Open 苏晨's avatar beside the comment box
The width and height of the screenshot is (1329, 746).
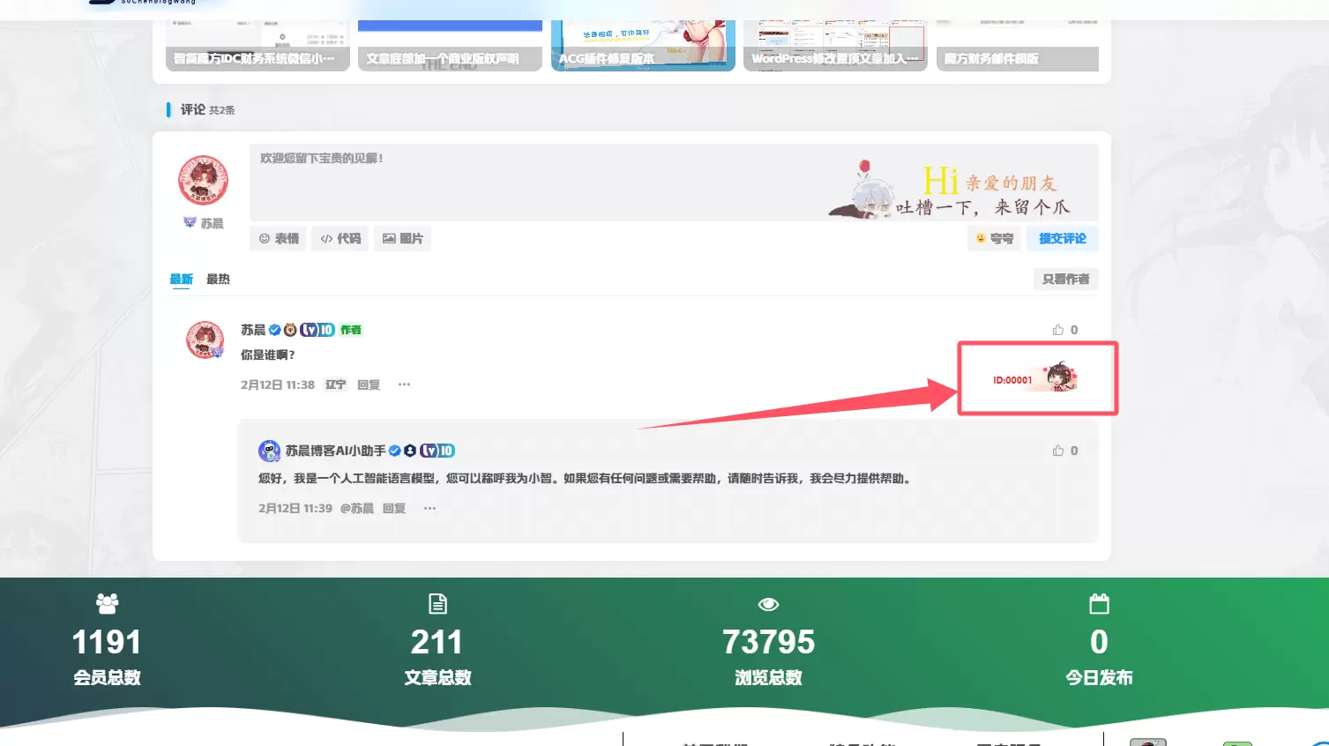click(204, 181)
